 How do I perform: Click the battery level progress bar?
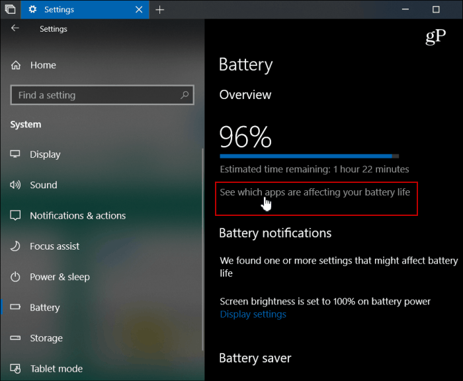309,156
